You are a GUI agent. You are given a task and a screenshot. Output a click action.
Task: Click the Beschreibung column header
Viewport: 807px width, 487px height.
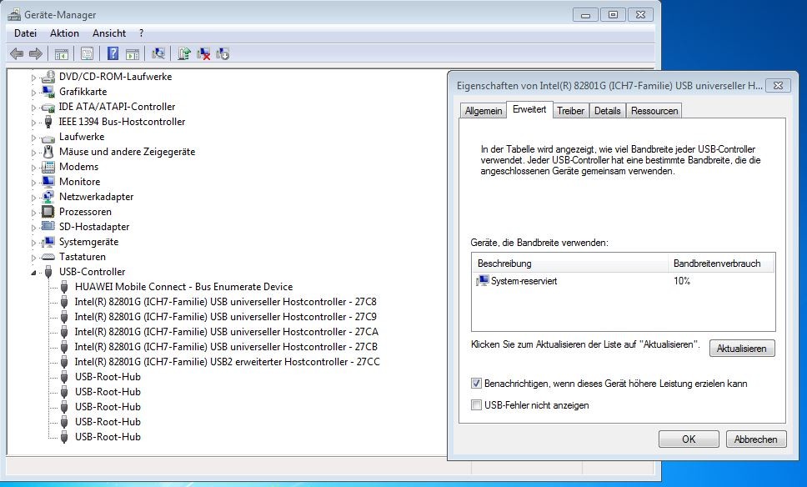point(569,263)
